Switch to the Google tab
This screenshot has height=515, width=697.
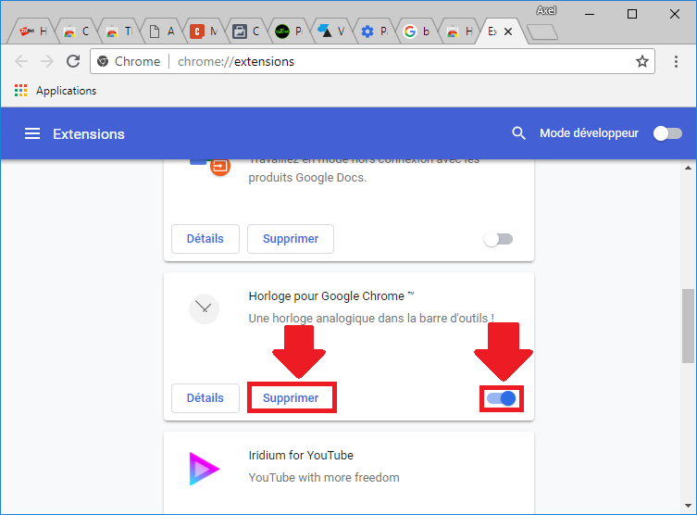tap(417, 31)
